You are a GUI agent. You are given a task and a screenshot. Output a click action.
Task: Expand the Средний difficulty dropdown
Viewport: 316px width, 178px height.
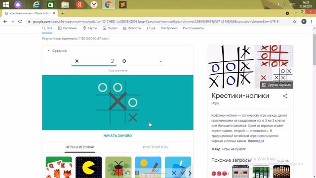click(57, 51)
